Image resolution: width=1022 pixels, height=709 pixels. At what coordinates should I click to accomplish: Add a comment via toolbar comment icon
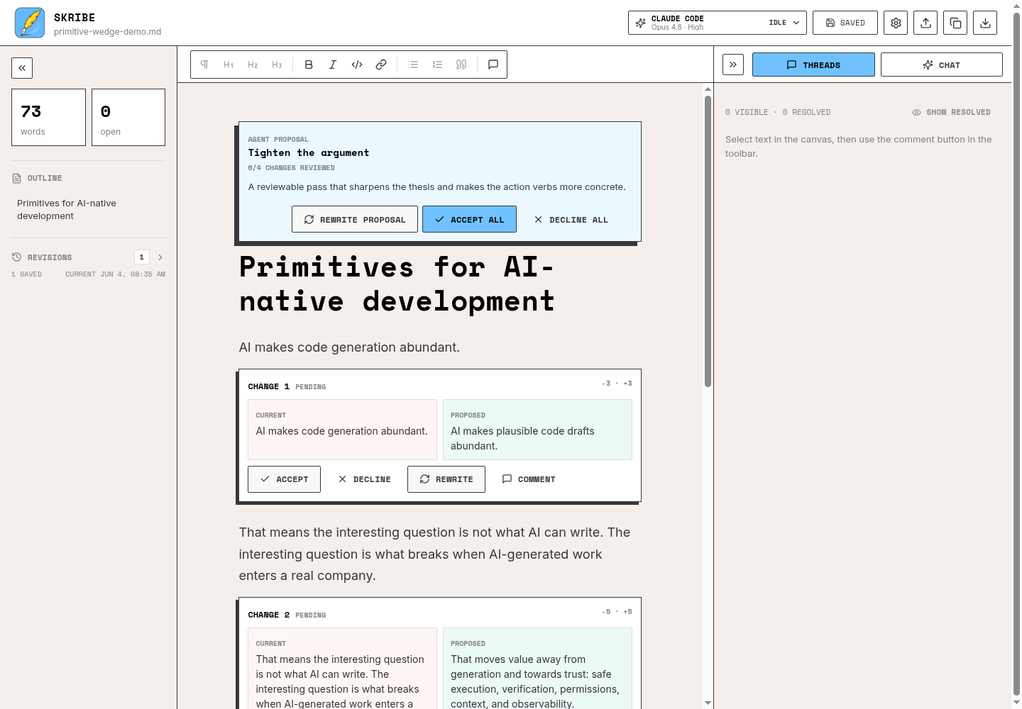pyautogui.click(x=493, y=65)
